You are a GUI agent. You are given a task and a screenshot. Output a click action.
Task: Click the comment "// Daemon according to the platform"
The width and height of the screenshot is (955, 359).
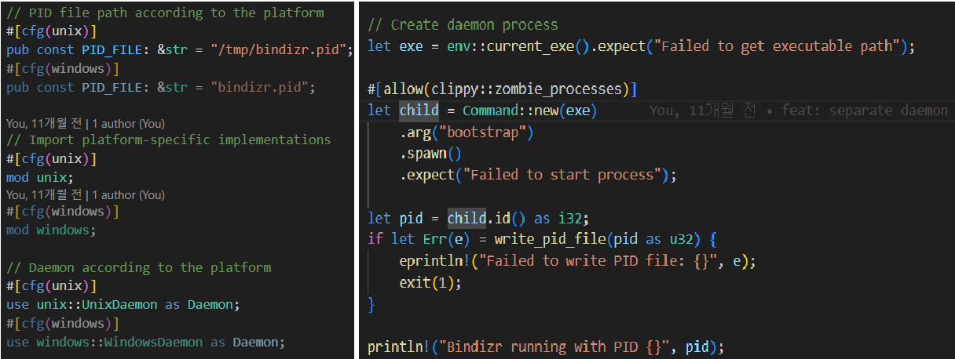tap(139, 267)
